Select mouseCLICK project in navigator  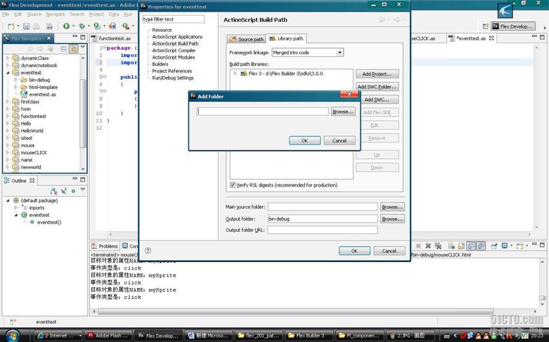pyautogui.click(x=34, y=153)
